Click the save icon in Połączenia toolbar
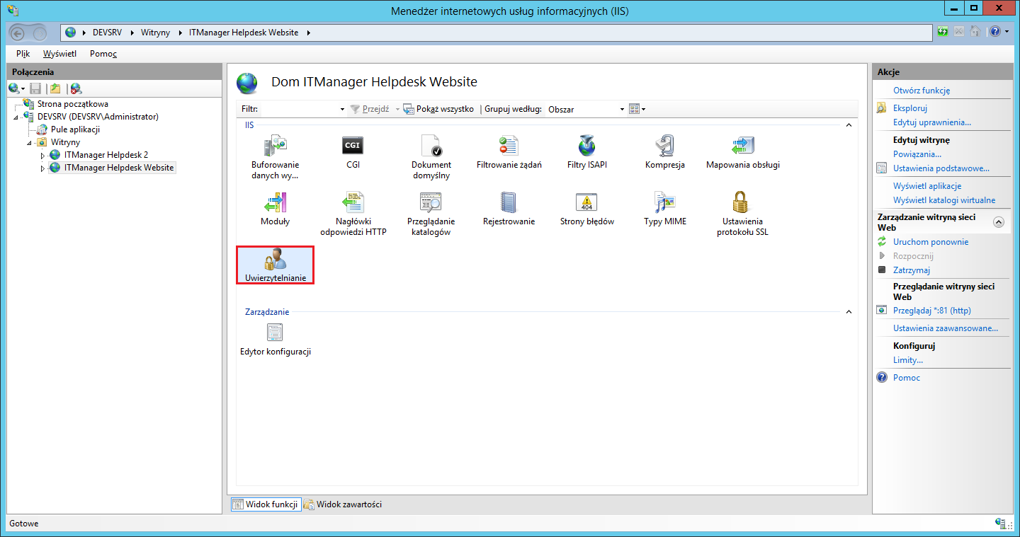1020x537 pixels. 35,88
